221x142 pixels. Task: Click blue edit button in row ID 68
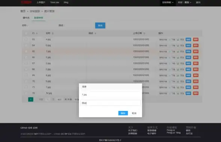[188, 69]
